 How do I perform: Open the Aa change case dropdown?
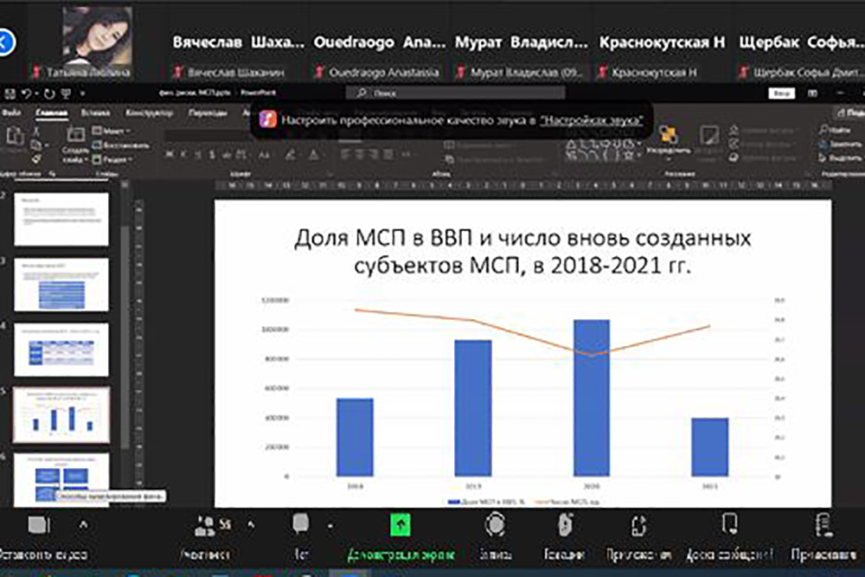pos(265,155)
